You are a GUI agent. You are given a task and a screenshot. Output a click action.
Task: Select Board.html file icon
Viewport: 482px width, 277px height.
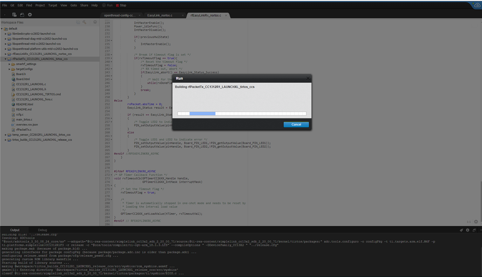[13, 79]
